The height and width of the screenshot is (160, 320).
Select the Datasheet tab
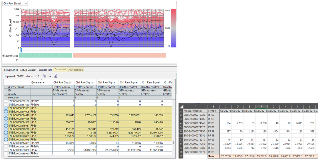60,69
